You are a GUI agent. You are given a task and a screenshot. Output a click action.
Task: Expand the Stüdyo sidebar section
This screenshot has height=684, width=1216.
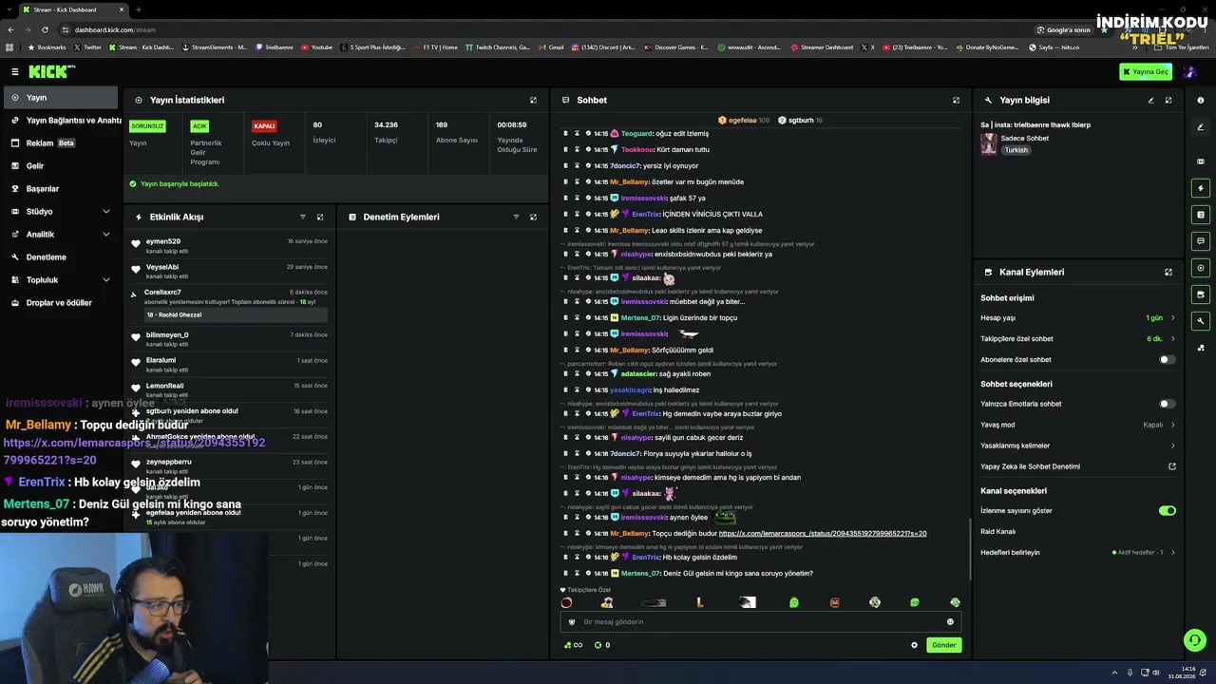click(61, 212)
